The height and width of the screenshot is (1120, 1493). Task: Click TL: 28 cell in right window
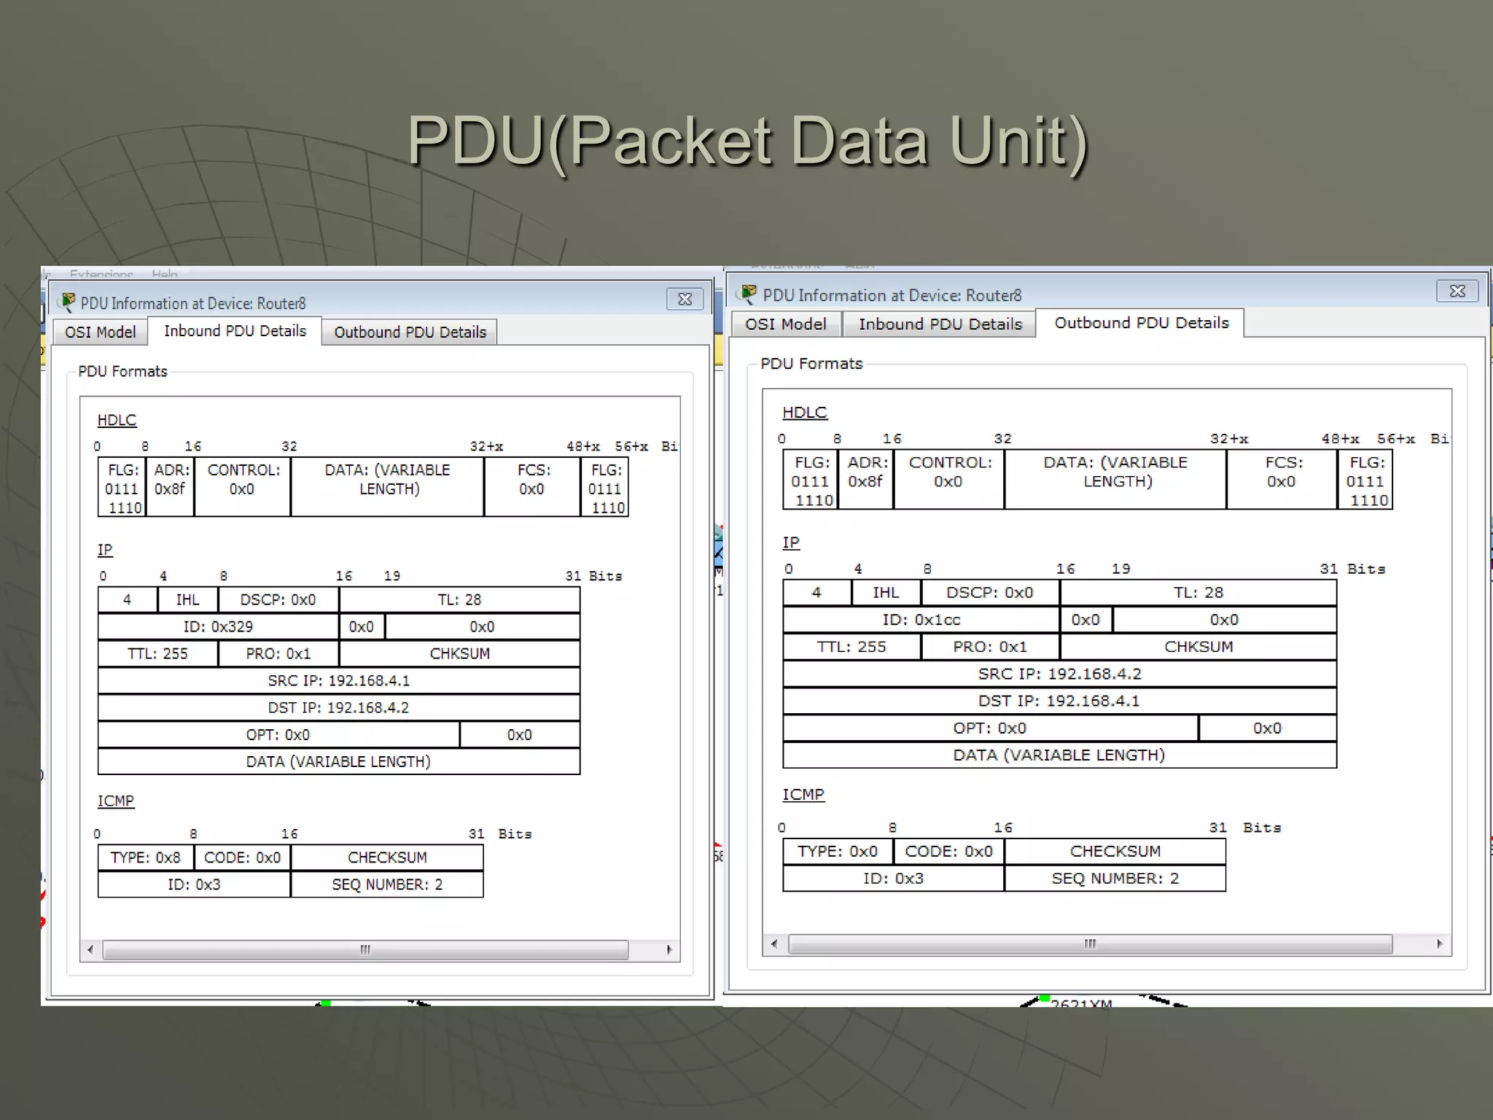[1198, 593]
